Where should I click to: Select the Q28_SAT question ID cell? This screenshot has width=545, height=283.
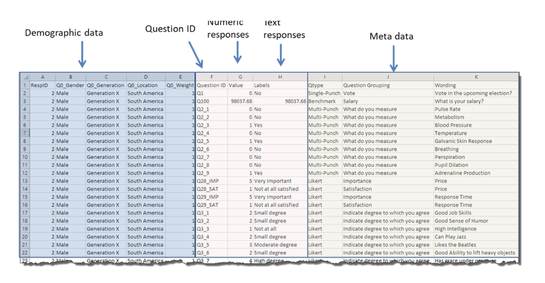coord(212,189)
